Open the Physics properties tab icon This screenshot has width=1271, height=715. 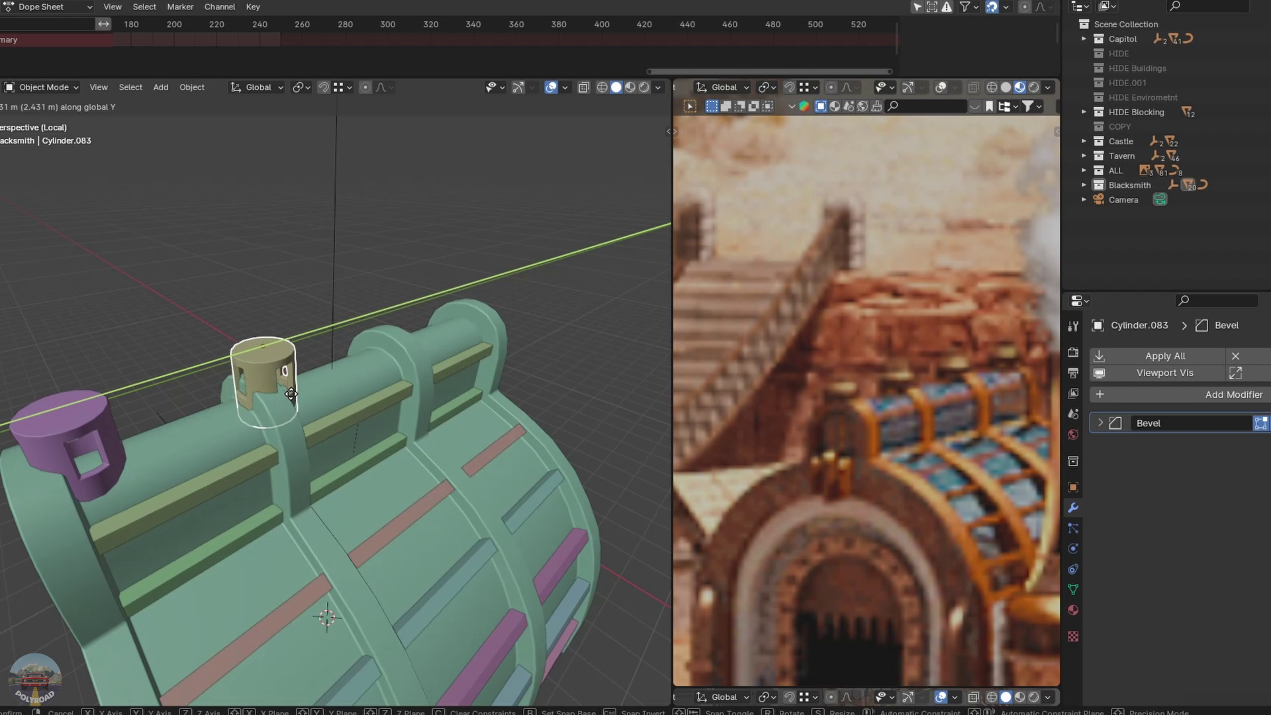click(1073, 549)
